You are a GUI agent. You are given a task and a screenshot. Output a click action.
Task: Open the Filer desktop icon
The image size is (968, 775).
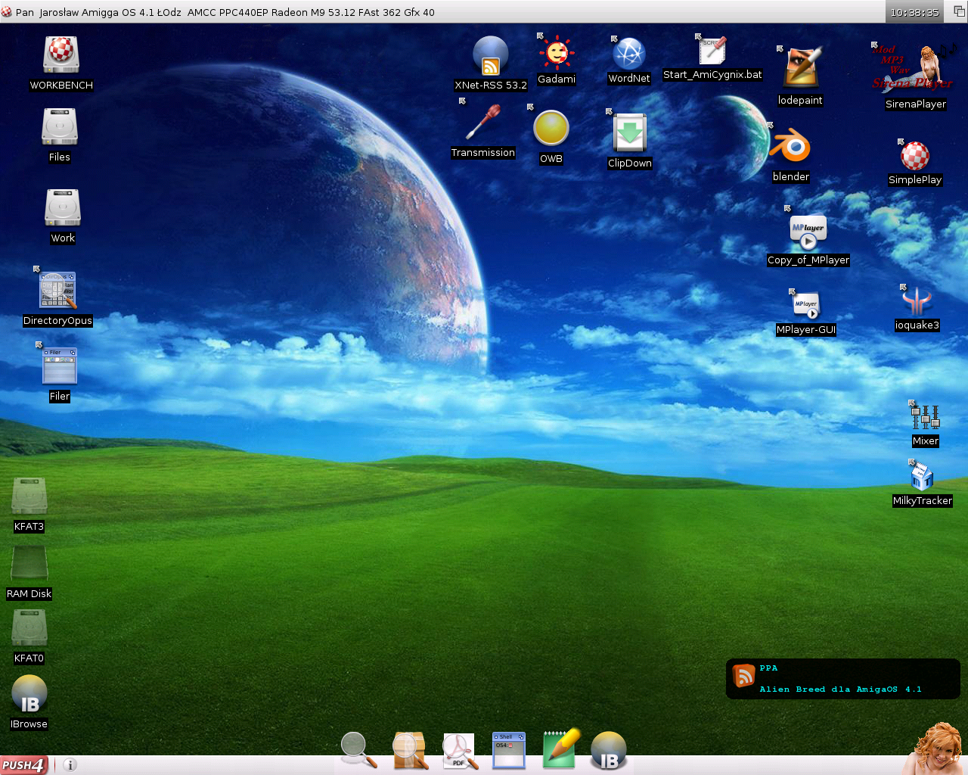60,366
